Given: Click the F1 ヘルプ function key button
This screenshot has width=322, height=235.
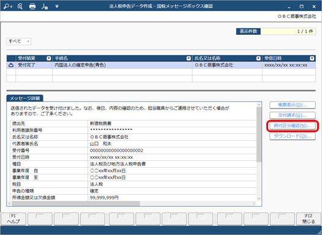Looking at the screenshot, I should [13, 219].
